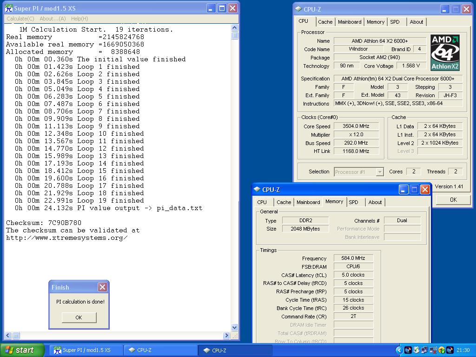The image size is (476, 357).
Task: Click Super PI horizontal scrollbar right arrow
Action: tap(226, 336)
